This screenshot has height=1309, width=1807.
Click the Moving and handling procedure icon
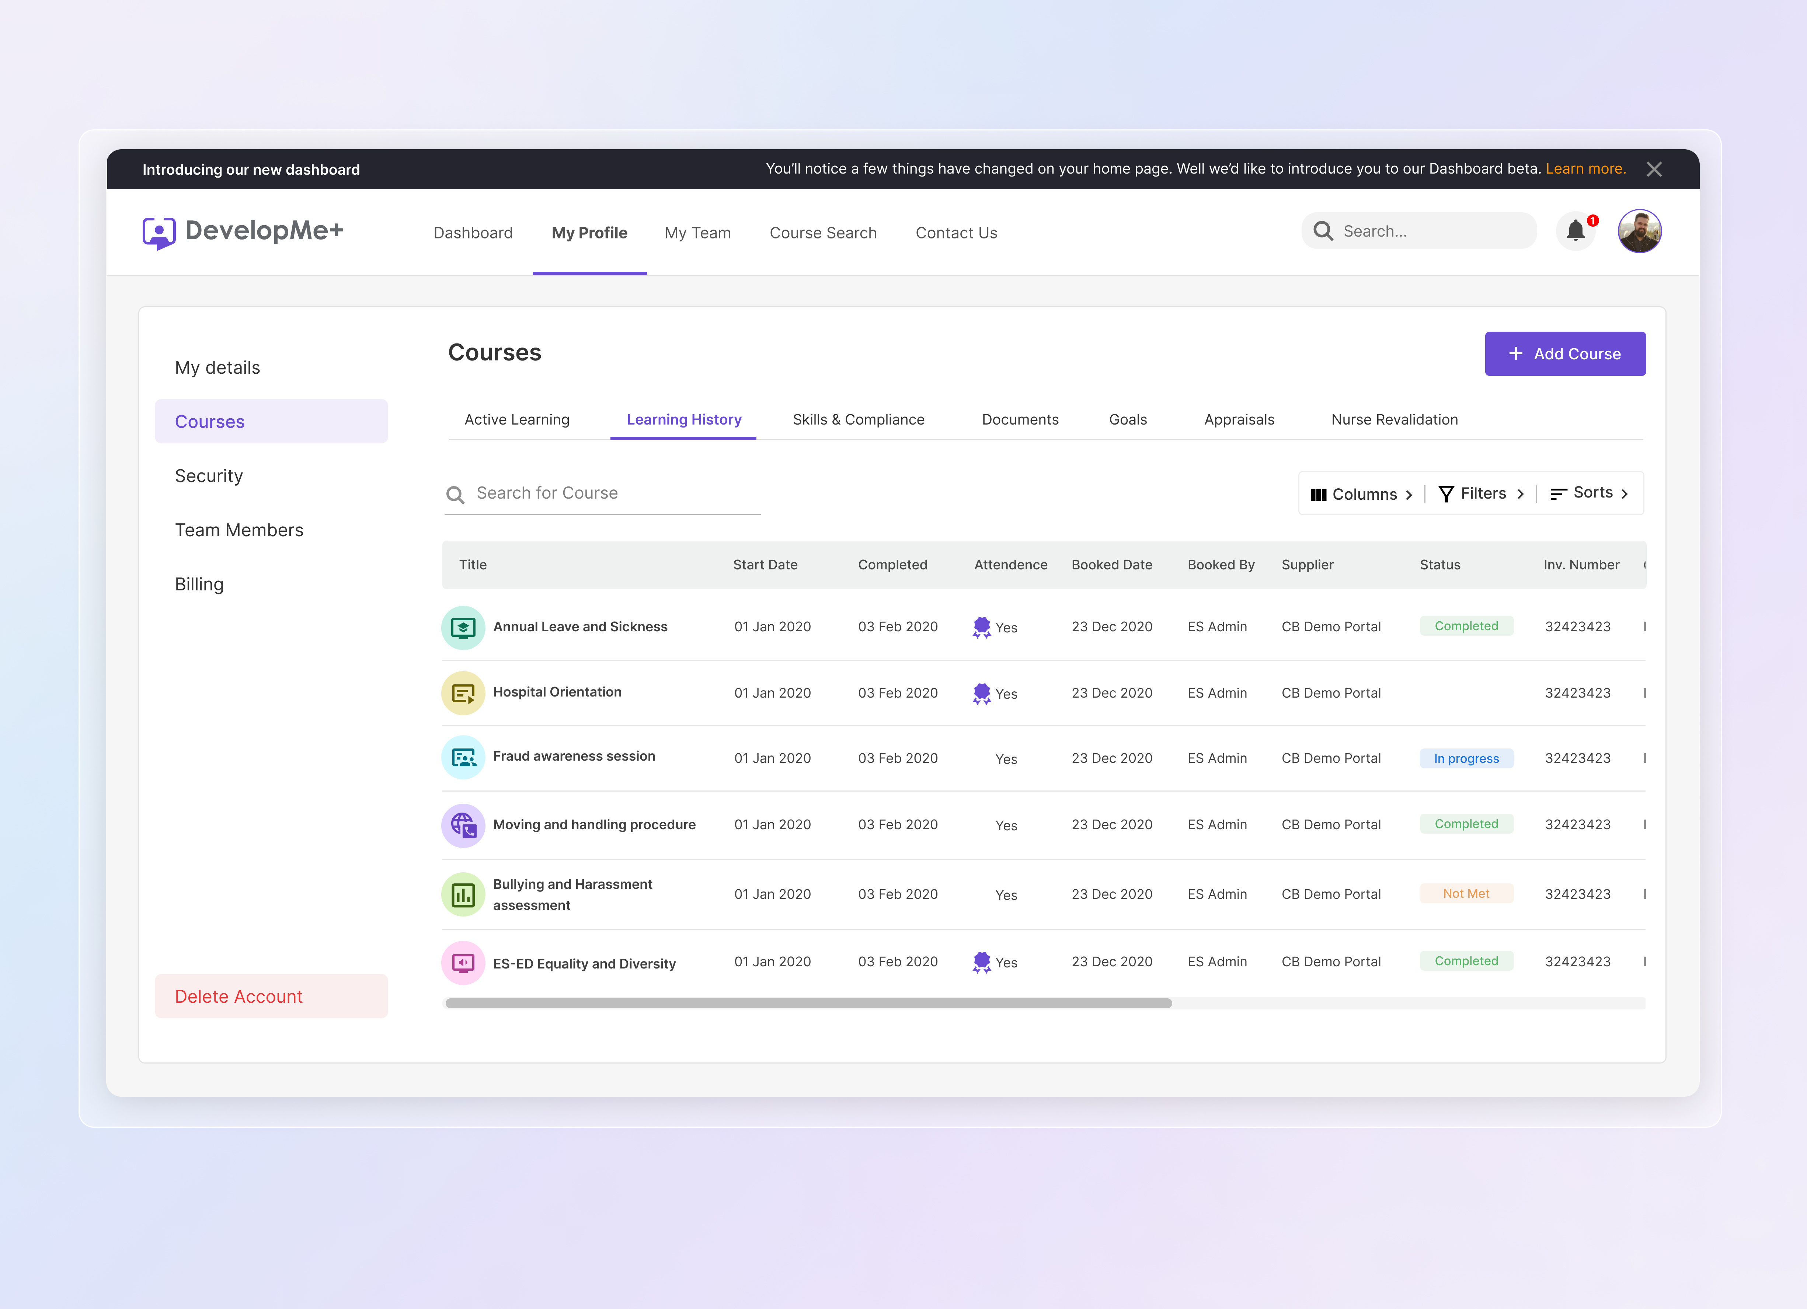click(x=463, y=825)
